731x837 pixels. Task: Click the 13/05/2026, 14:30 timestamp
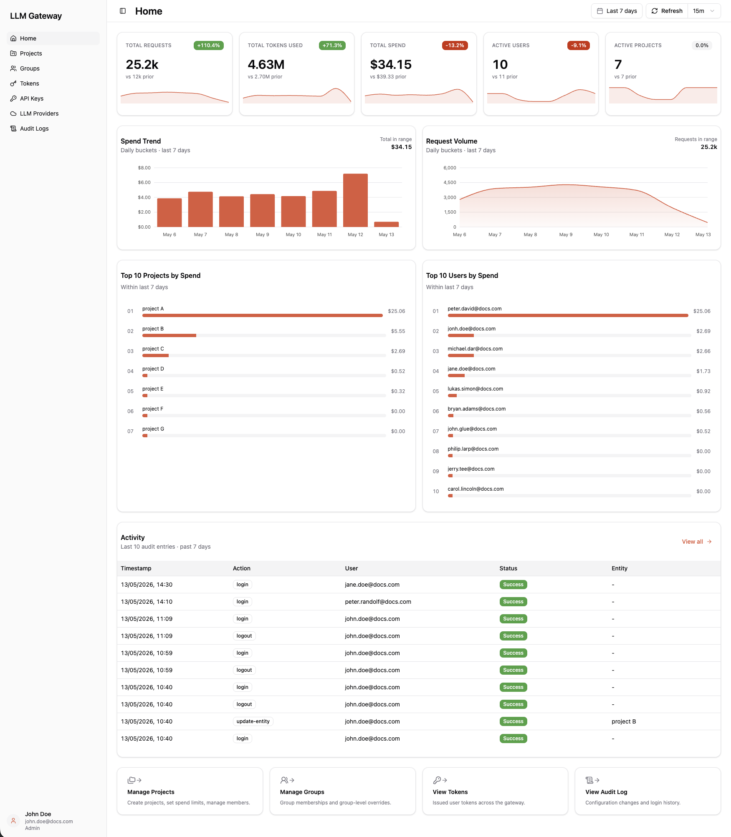click(147, 585)
